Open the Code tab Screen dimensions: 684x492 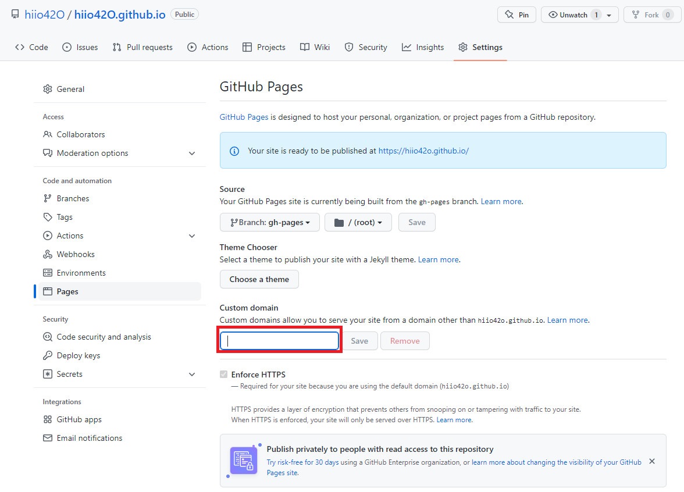31,47
